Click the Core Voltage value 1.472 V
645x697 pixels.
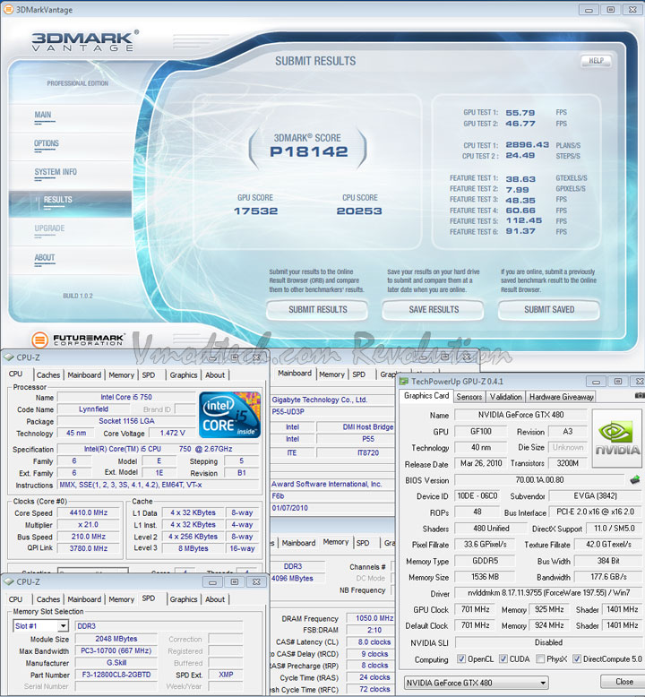172,433
